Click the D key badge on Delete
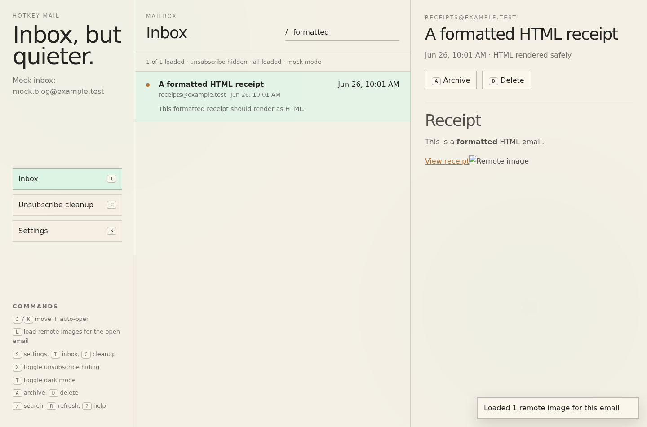The width and height of the screenshot is (647, 427). point(493,81)
